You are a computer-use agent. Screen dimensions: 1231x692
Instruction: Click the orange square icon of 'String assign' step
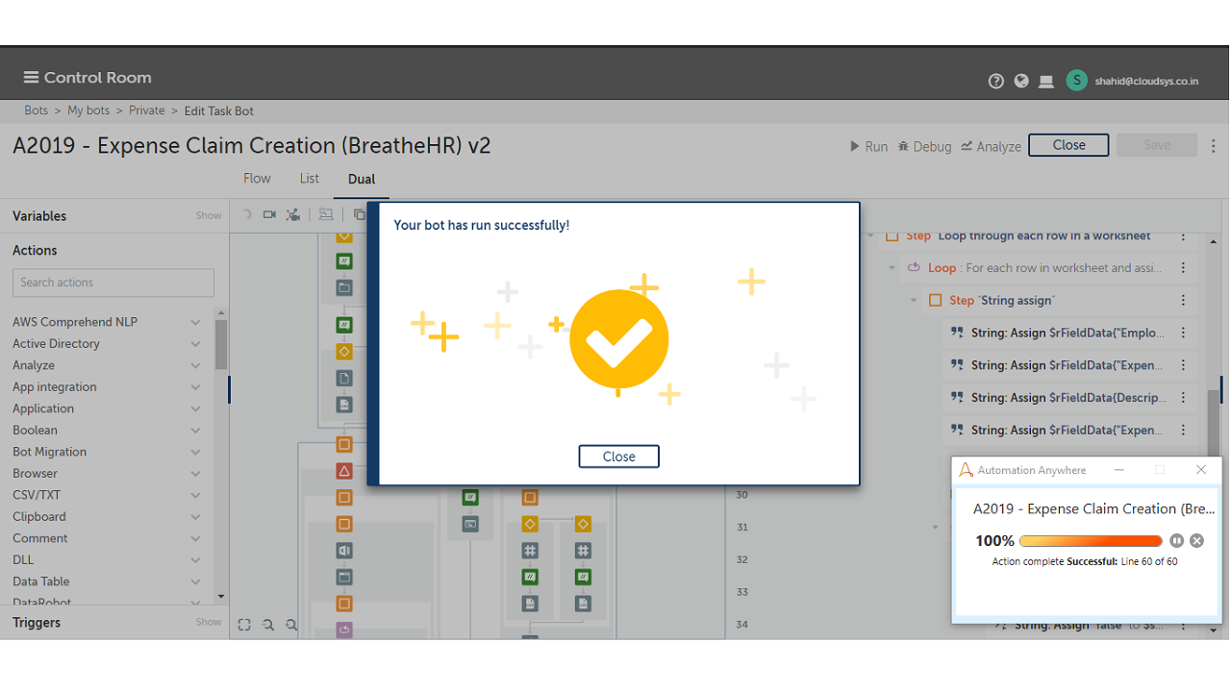(935, 301)
